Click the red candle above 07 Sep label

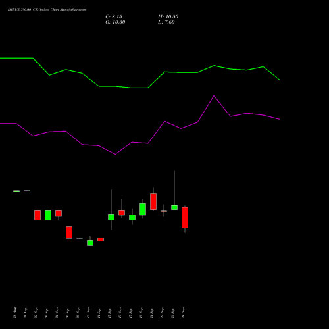pyautogui.click(x=69, y=232)
